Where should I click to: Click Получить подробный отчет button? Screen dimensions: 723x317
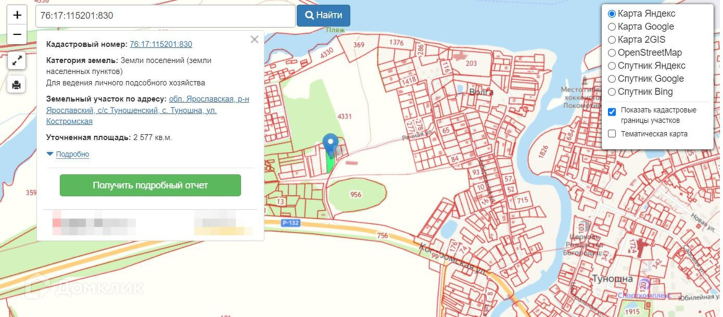(x=150, y=185)
